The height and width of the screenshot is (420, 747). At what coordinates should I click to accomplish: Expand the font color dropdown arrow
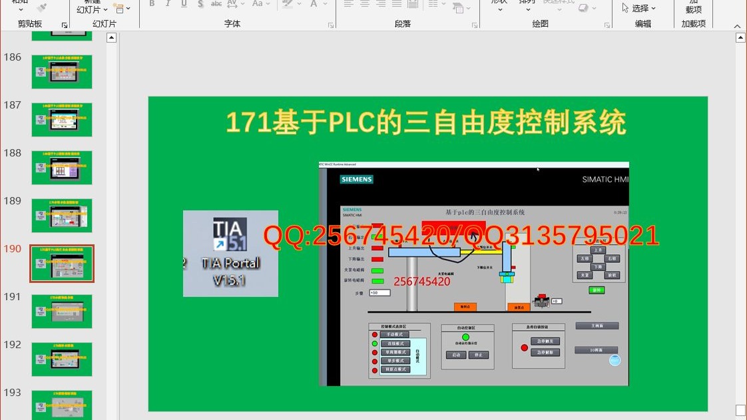(x=325, y=4)
